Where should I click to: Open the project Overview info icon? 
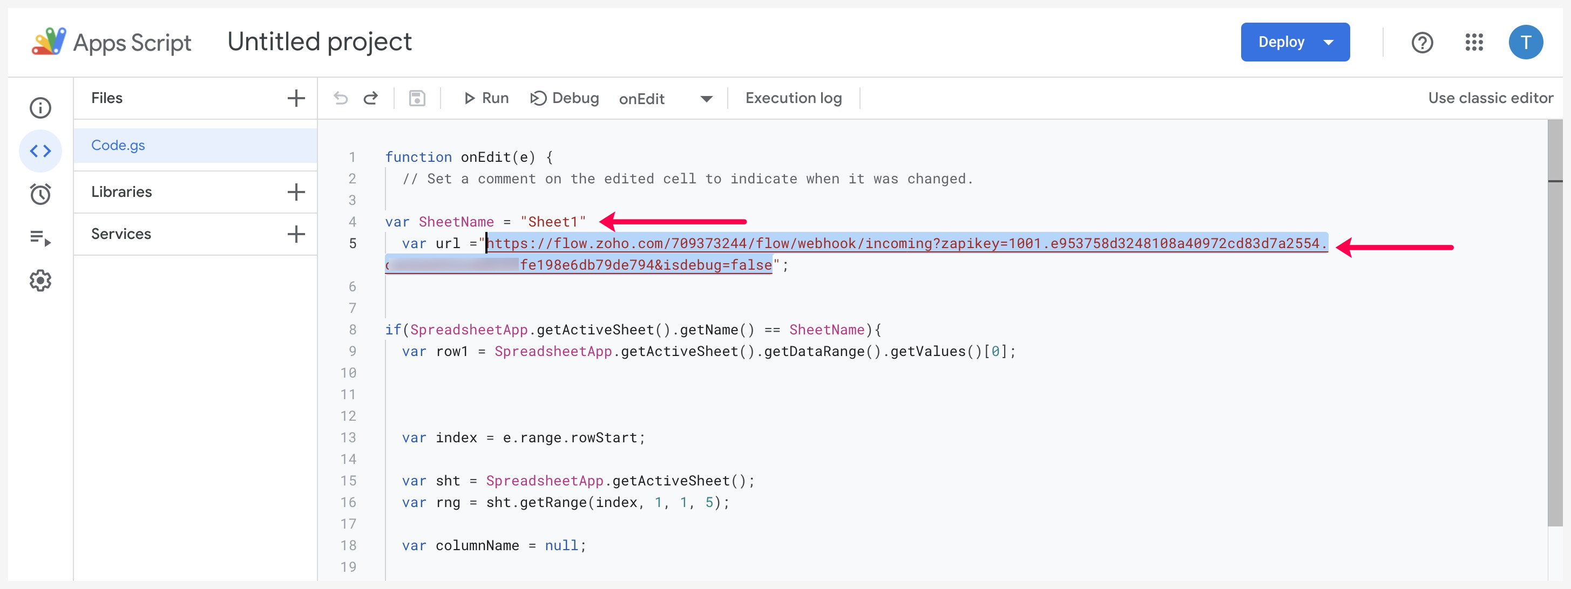click(40, 108)
